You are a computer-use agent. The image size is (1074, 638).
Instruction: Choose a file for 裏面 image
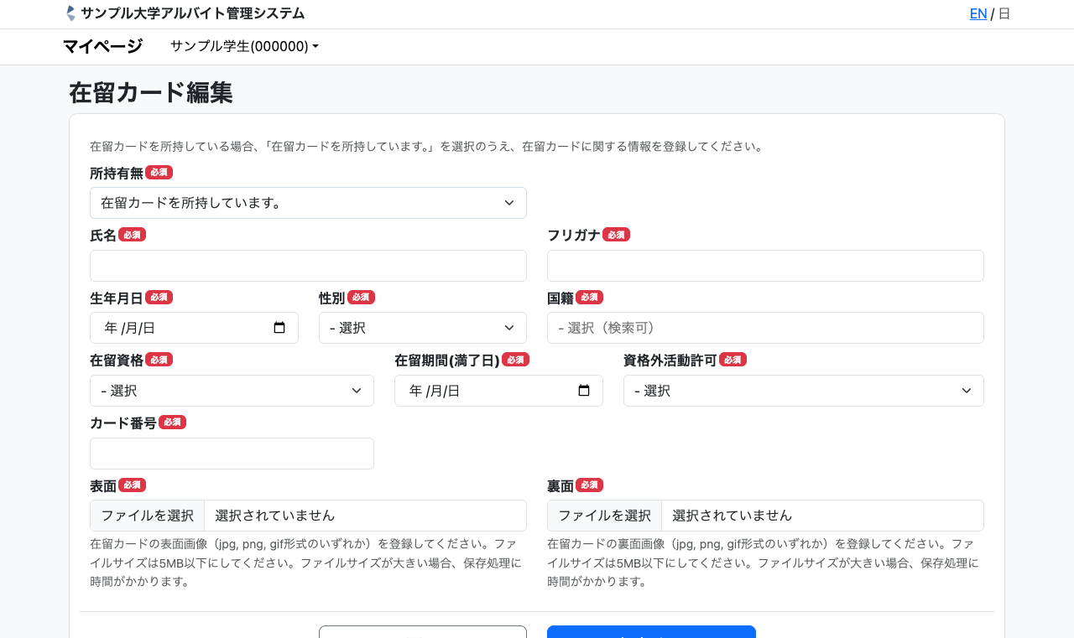(605, 516)
